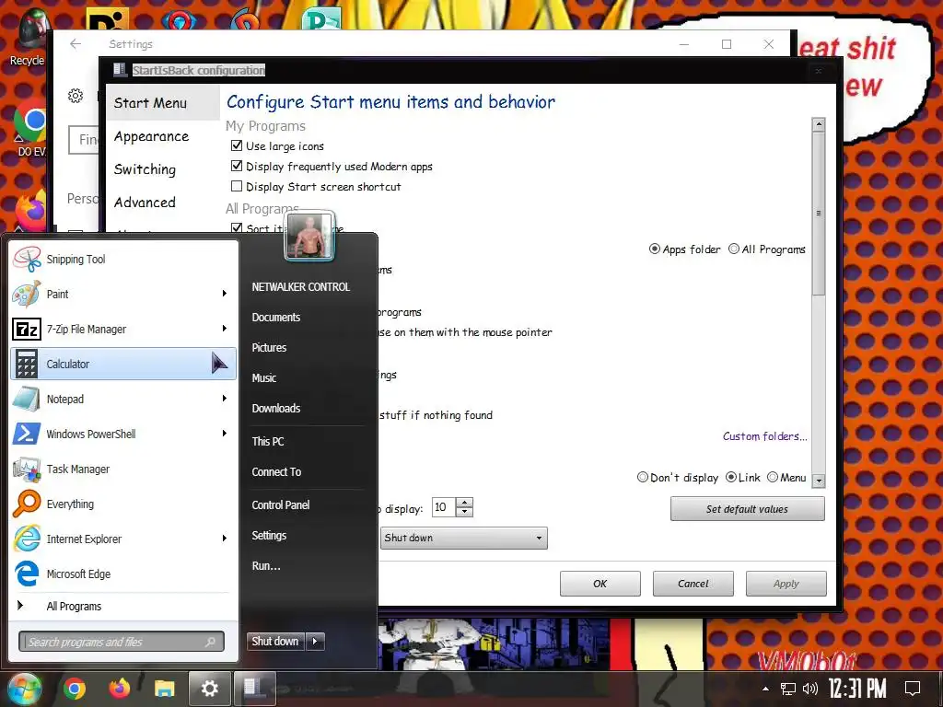Launch Calculator from Start menu icon
This screenshot has height=707, width=943.
[x=27, y=364]
